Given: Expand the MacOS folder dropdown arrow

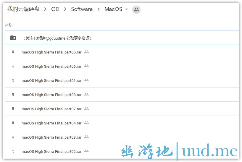Looking at the screenshot, I should click(127, 9).
